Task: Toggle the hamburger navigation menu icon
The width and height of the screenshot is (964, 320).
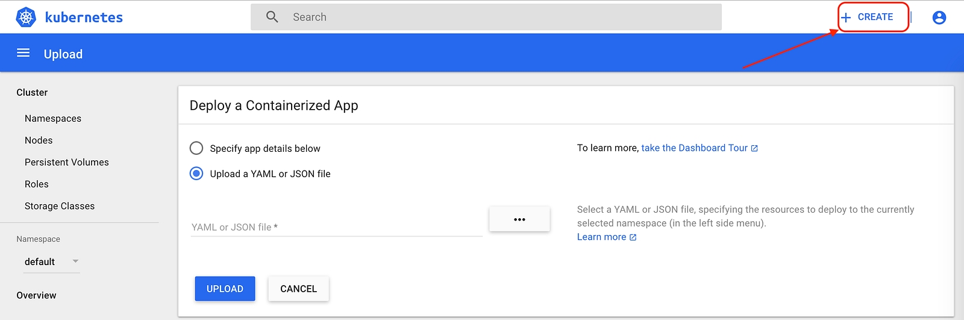Action: coord(23,53)
